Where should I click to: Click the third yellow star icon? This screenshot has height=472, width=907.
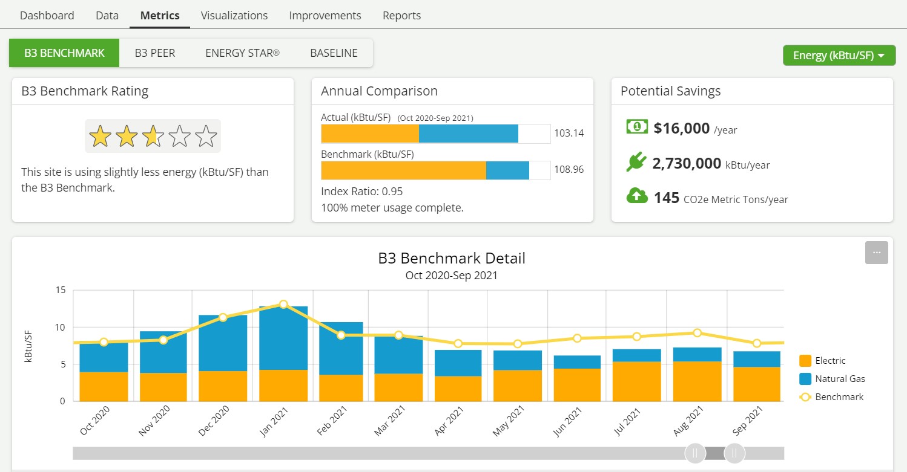153,135
